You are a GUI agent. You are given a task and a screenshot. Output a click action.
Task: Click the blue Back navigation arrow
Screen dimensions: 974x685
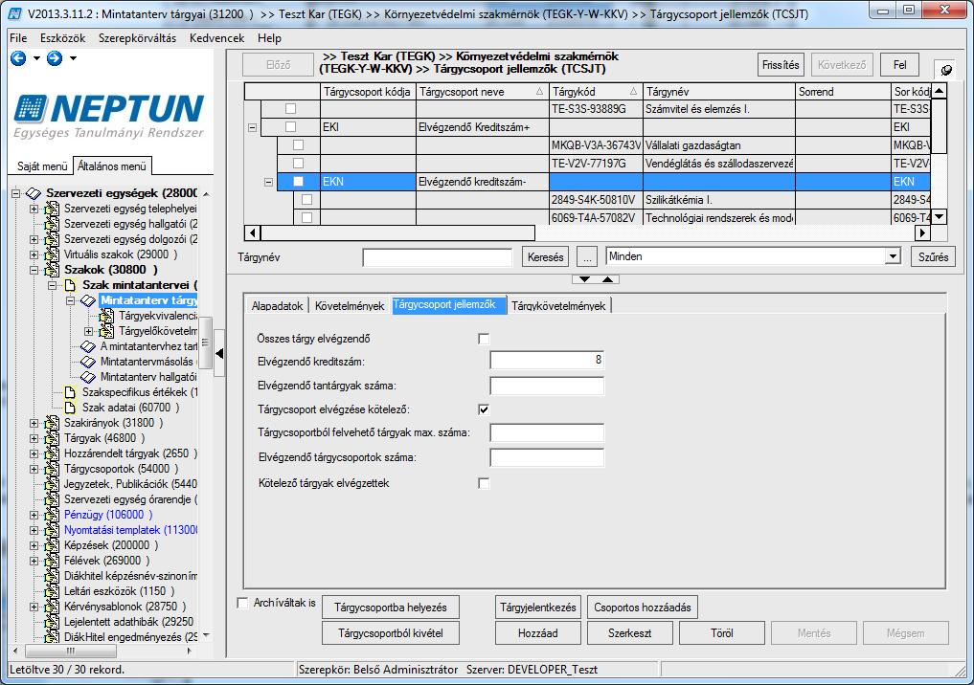[x=18, y=58]
